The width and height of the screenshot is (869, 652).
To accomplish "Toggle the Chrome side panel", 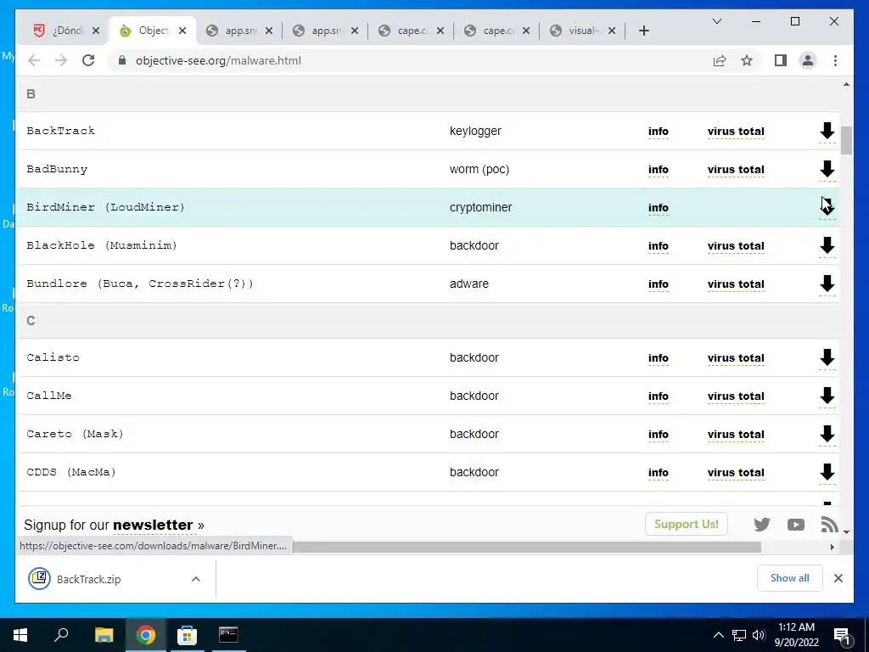I will [781, 60].
